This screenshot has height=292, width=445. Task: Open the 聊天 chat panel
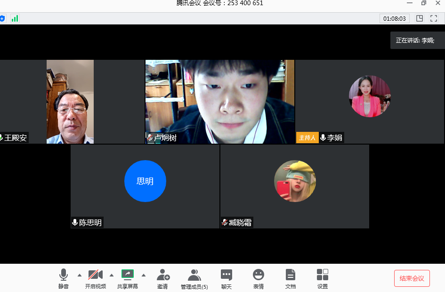[x=227, y=278]
